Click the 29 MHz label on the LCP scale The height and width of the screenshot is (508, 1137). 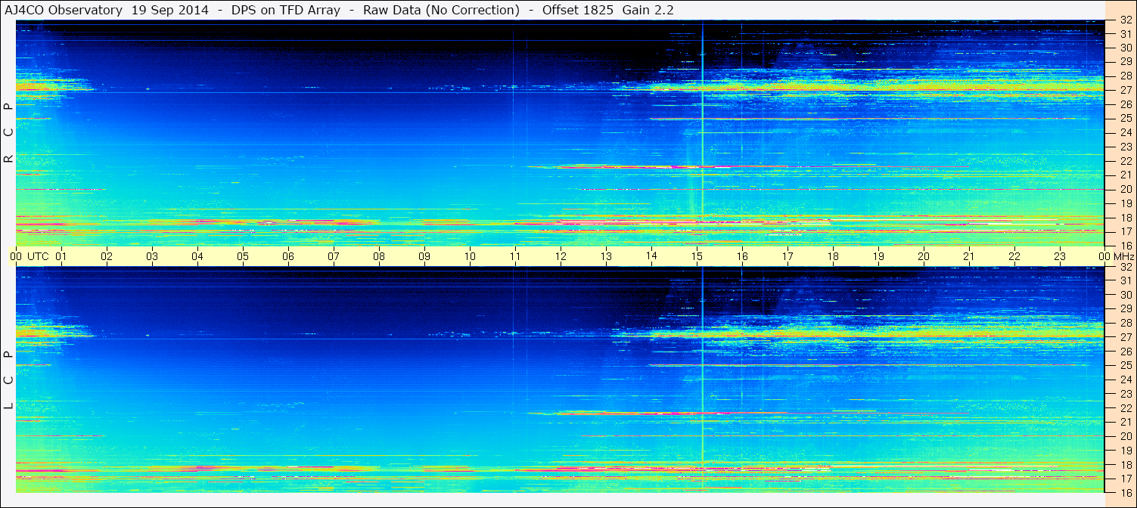(1126, 309)
